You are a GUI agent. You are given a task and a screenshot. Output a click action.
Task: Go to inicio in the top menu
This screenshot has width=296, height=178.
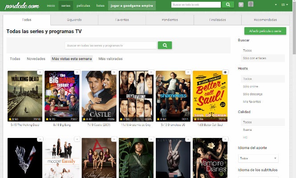51,6
